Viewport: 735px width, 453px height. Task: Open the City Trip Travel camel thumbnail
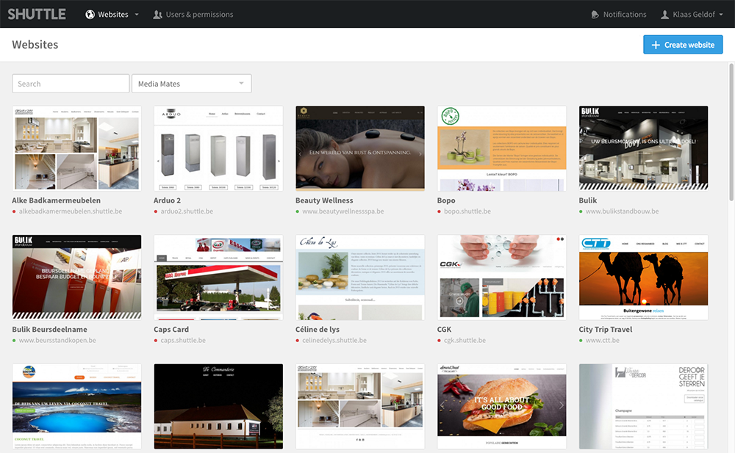(x=644, y=278)
